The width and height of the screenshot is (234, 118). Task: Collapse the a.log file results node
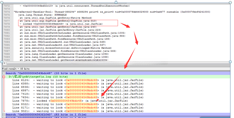[x=4, y=77]
